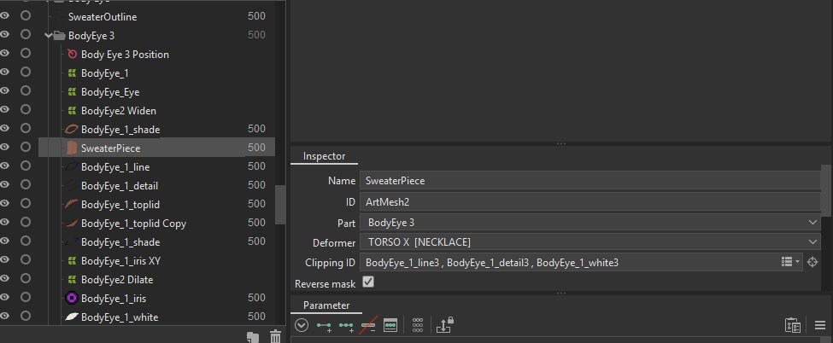Click the warp deformer icon beside BodyEye_1_iris XY
The image size is (833, 343).
coord(73,261)
